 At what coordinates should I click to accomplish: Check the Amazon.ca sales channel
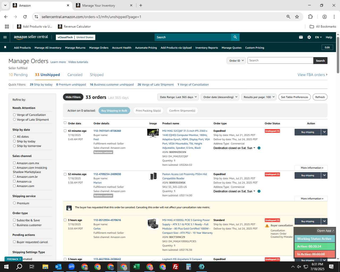point(14,181)
